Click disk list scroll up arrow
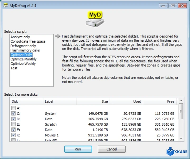190x159 pixels. point(181,100)
